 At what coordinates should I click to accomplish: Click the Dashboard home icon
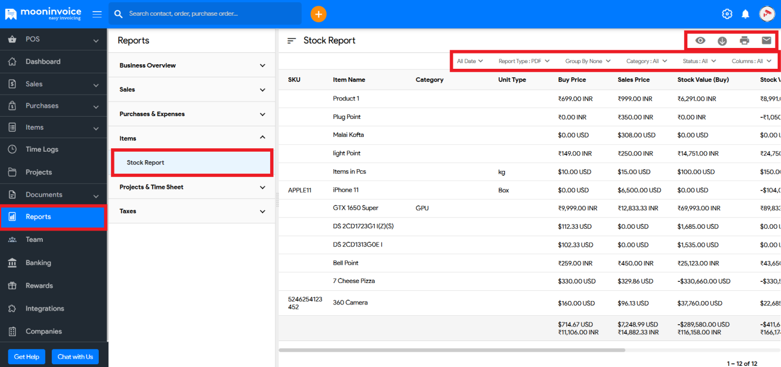click(12, 61)
